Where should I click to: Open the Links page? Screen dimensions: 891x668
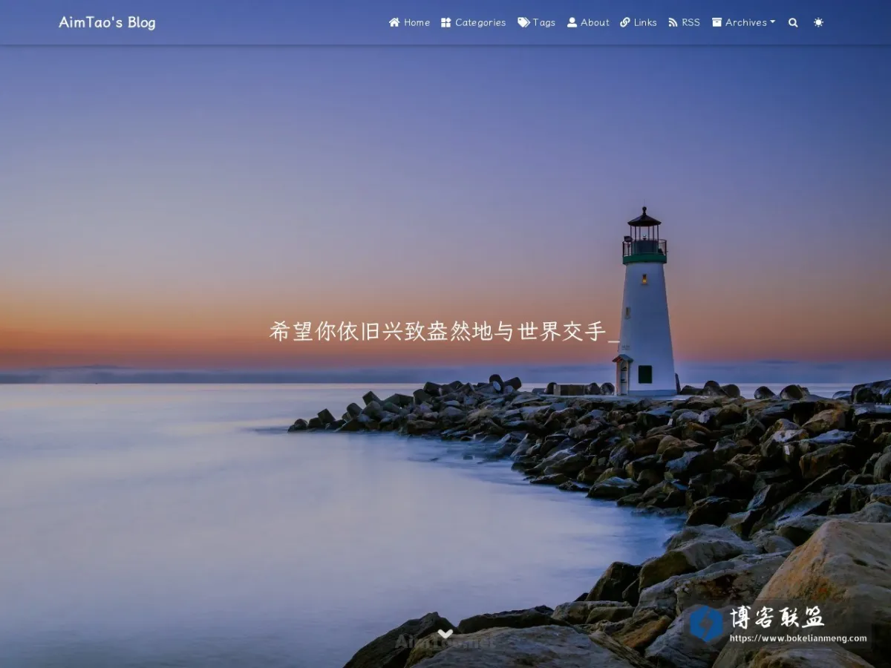(x=639, y=22)
